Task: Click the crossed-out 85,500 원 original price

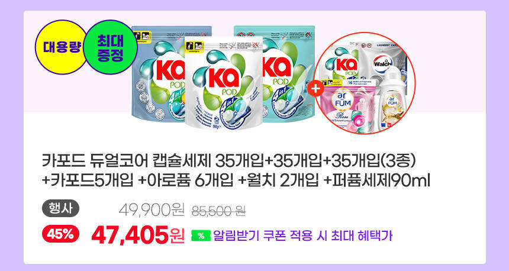Action: tap(219, 211)
